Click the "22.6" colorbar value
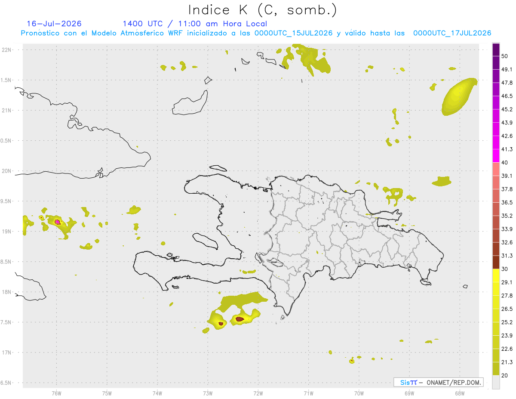Screen dimensions: 516x399 pos(507,349)
